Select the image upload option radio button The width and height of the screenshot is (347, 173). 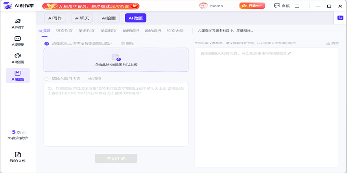pos(47,44)
